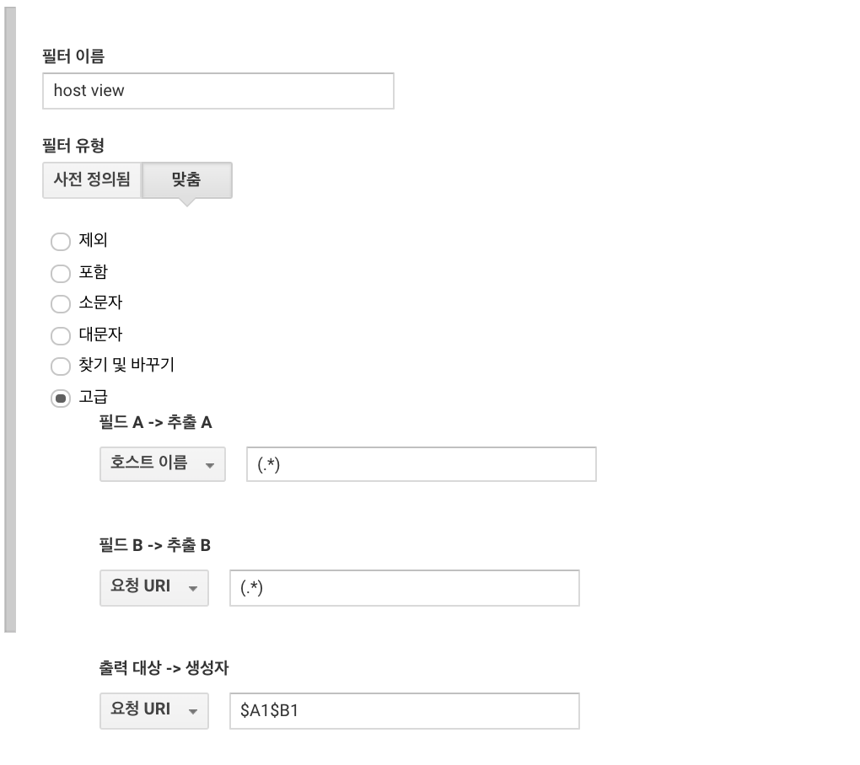Screen dimensions: 860x765
Task: Click the 필드 A -> 추출 A label
Action: [155, 422]
